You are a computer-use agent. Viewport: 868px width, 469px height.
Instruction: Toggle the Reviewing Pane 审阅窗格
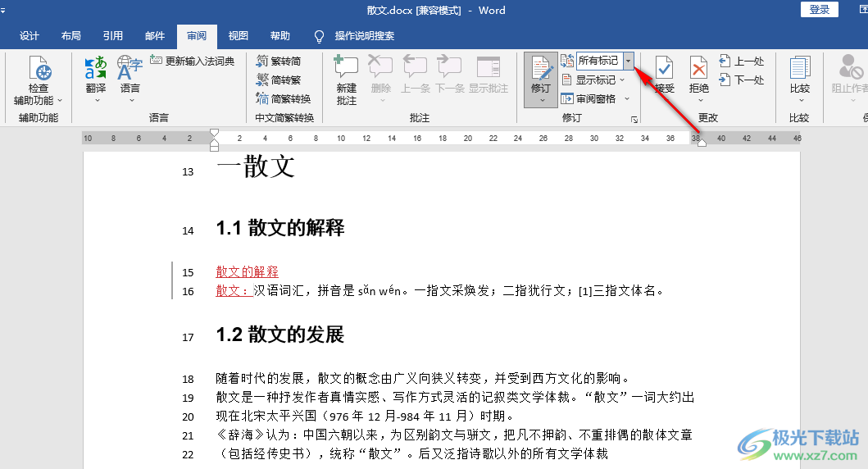pos(589,98)
